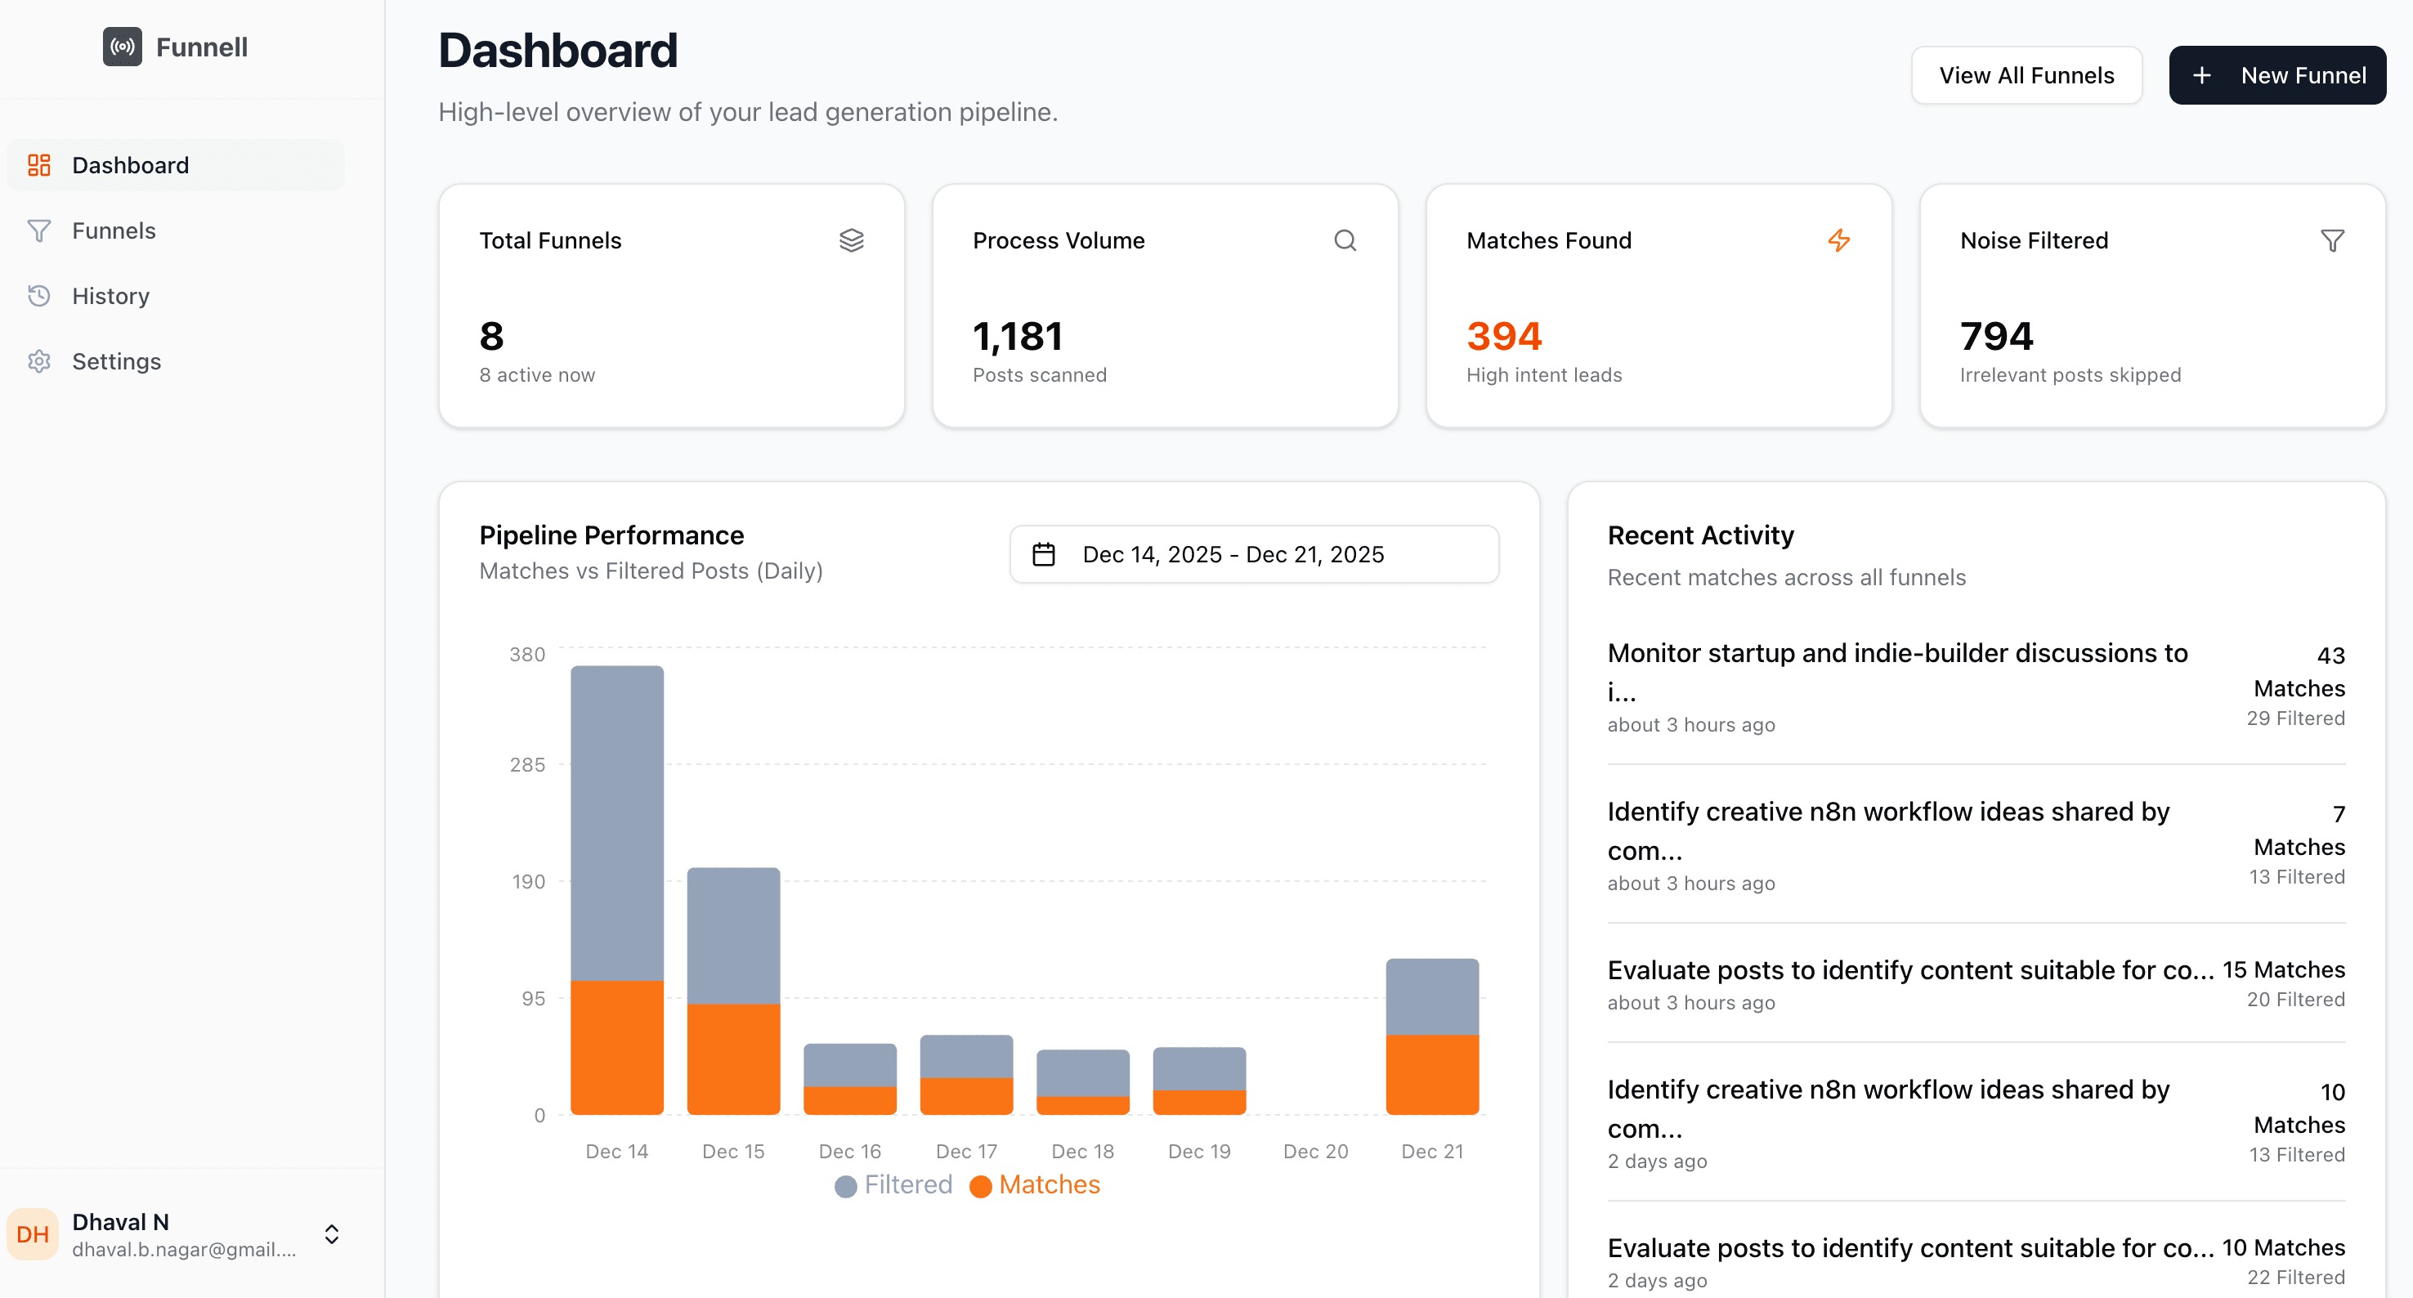This screenshot has width=2413, height=1298.
Task: Click the 1,181 Process Volume value
Action: click(1018, 335)
